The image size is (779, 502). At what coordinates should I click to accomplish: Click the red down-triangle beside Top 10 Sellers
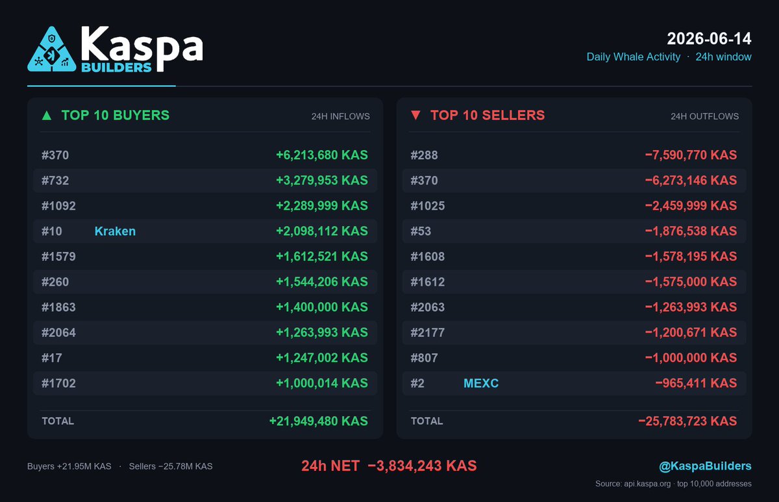(415, 116)
